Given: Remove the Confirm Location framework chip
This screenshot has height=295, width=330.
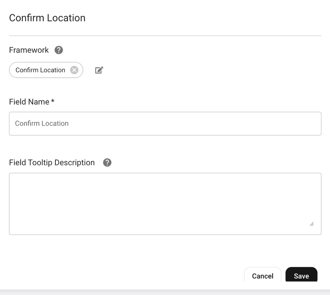Looking at the screenshot, I should point(74,70).
